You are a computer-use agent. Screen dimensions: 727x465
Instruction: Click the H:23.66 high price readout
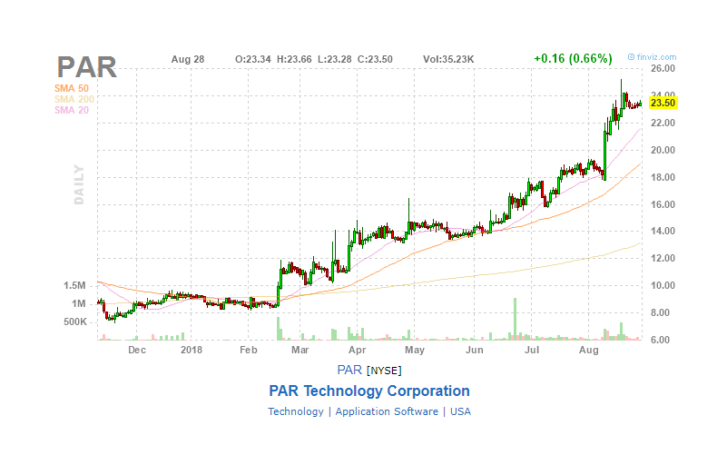[294, 59]
